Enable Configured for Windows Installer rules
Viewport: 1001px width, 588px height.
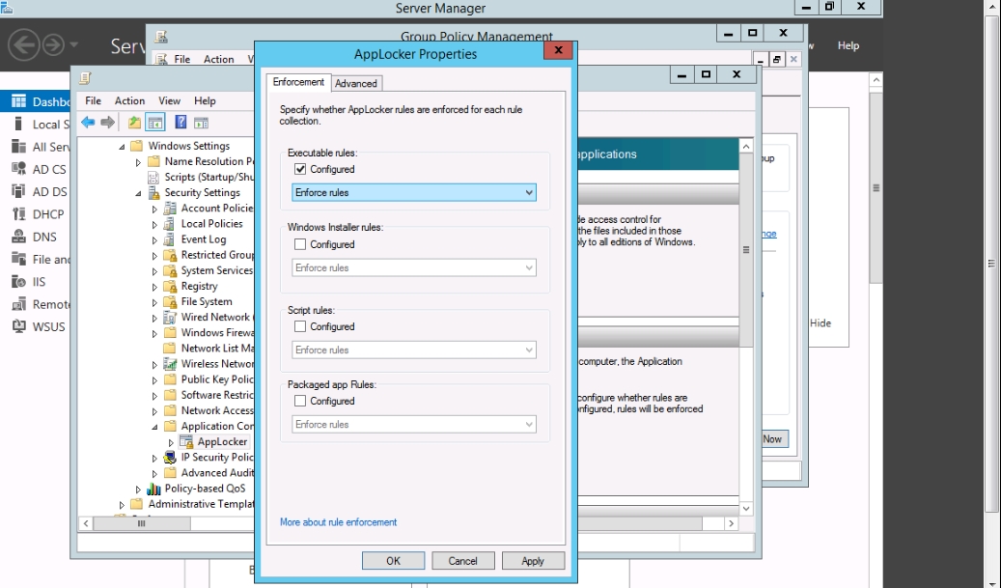pyautogui.click(x=300, y=244)
